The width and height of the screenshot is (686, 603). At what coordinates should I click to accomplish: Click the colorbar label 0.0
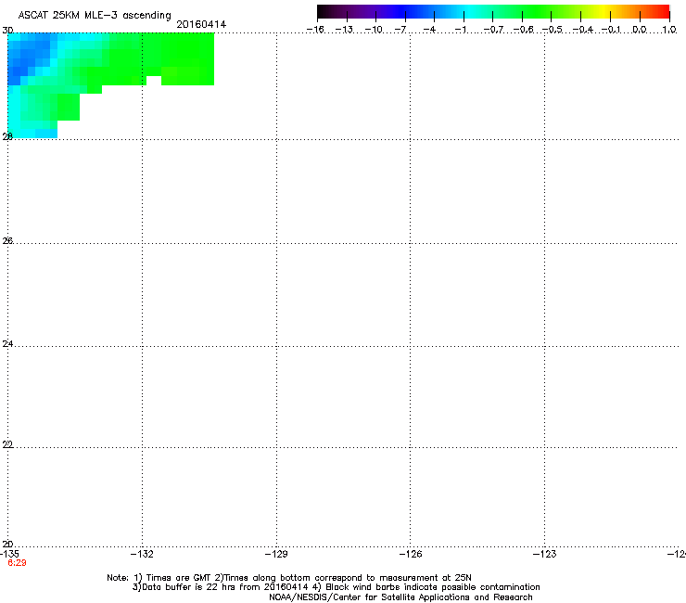coord(640,30)
